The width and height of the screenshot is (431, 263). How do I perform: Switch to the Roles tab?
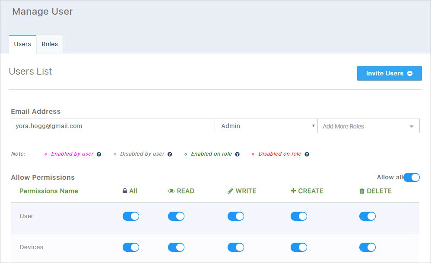tap(50, 44)
